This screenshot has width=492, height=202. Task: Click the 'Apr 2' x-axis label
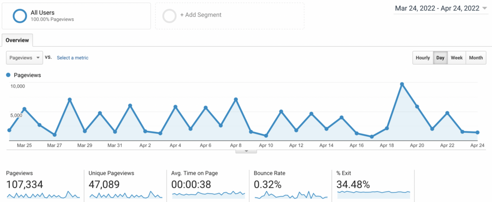tap(145, 146)
